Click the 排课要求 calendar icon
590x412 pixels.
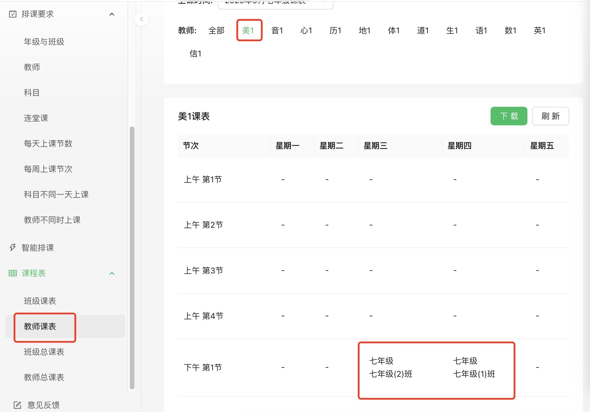[13, 14]
